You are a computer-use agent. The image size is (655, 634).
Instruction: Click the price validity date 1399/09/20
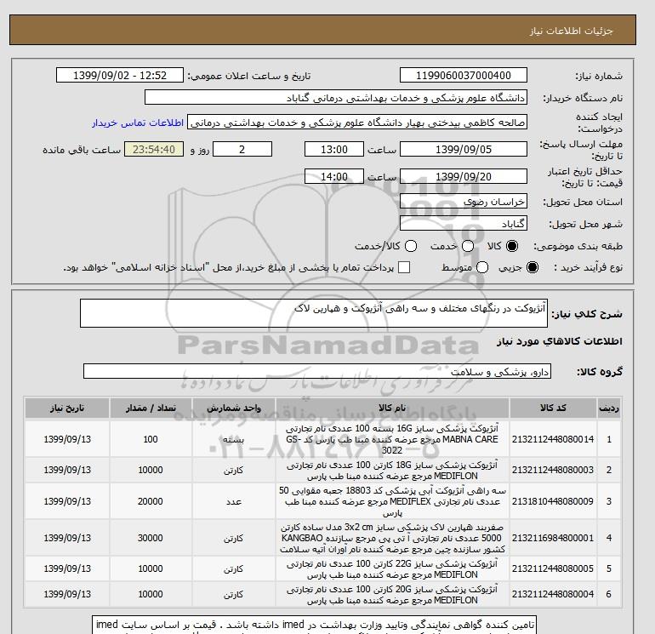pos(464,176)
